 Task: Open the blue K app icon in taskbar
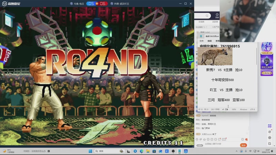167,151
